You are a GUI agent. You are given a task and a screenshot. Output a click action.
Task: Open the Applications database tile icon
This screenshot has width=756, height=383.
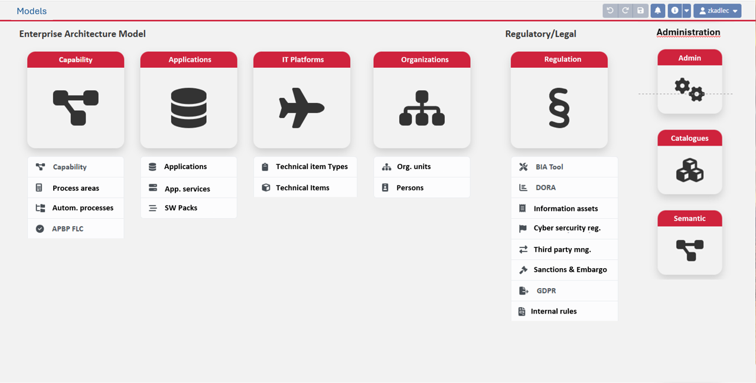188,108
